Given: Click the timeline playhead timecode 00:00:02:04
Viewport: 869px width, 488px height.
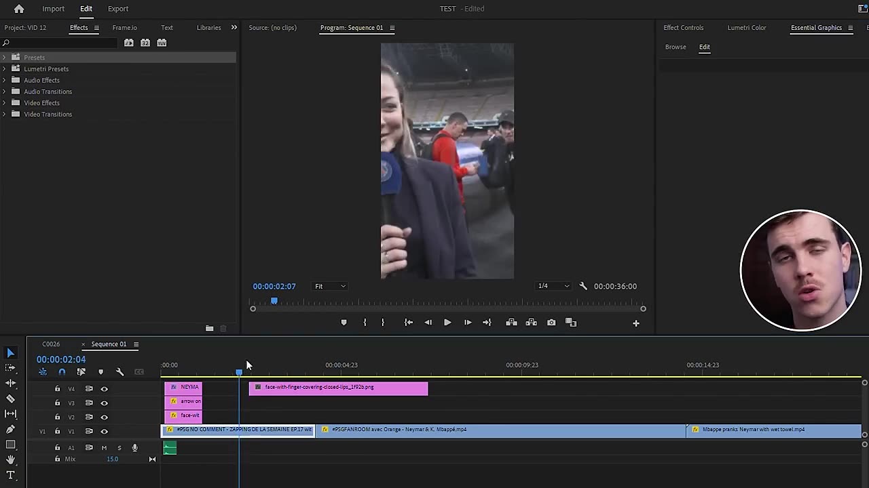Looking at the screenshot, I should (61, 359).
